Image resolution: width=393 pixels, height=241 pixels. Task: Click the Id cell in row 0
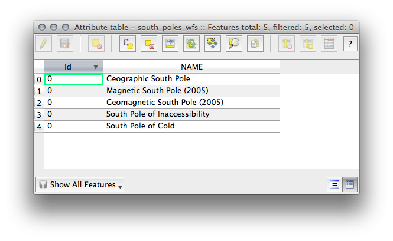point(73,79)
